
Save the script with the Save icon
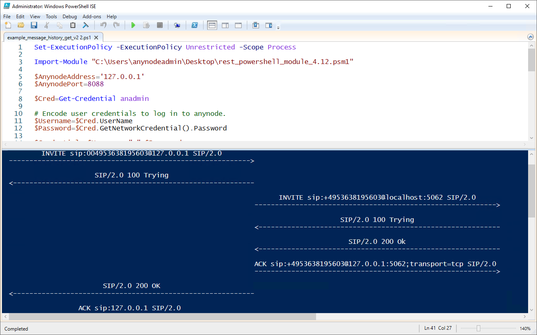click(x=34, y=25)
